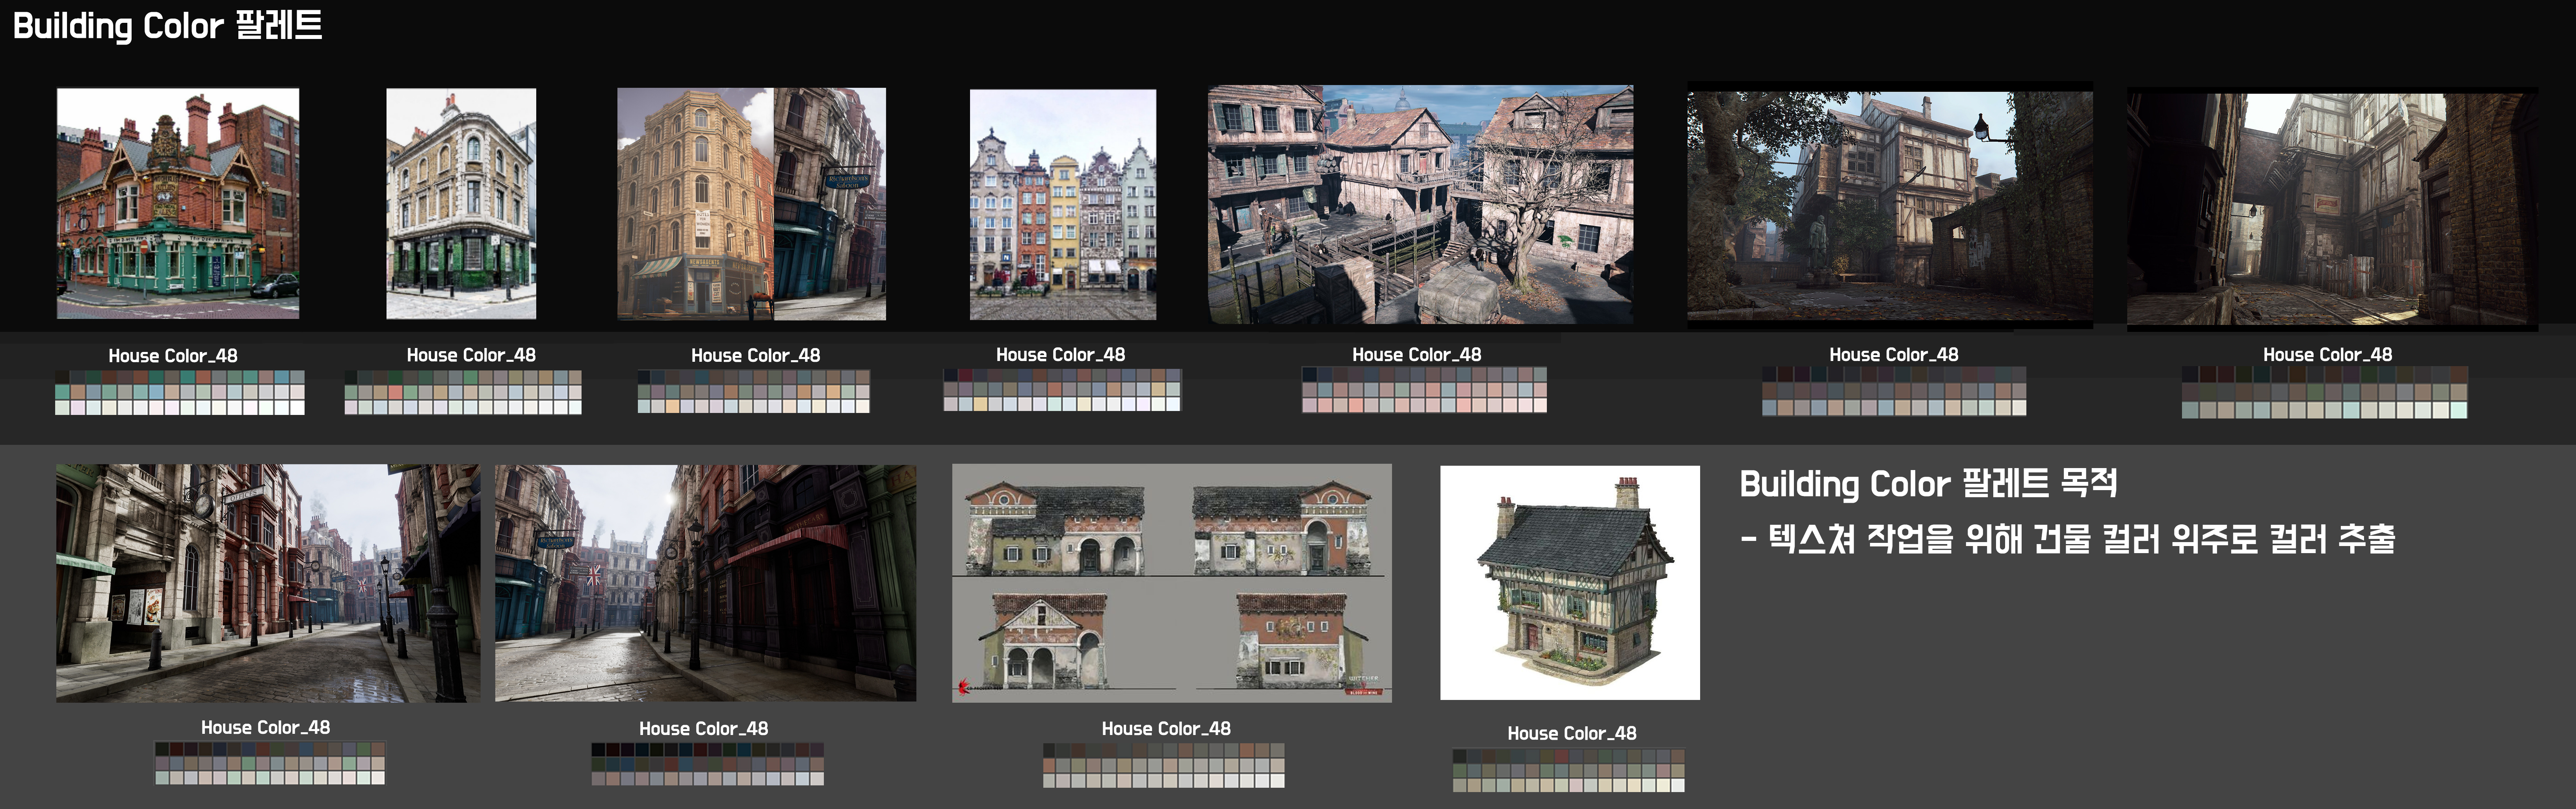
Task: Click the pink palette under courtyard scene
Action: 1424,389
